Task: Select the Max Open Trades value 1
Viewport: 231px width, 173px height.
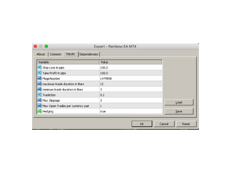Action: tap(101, 106)
